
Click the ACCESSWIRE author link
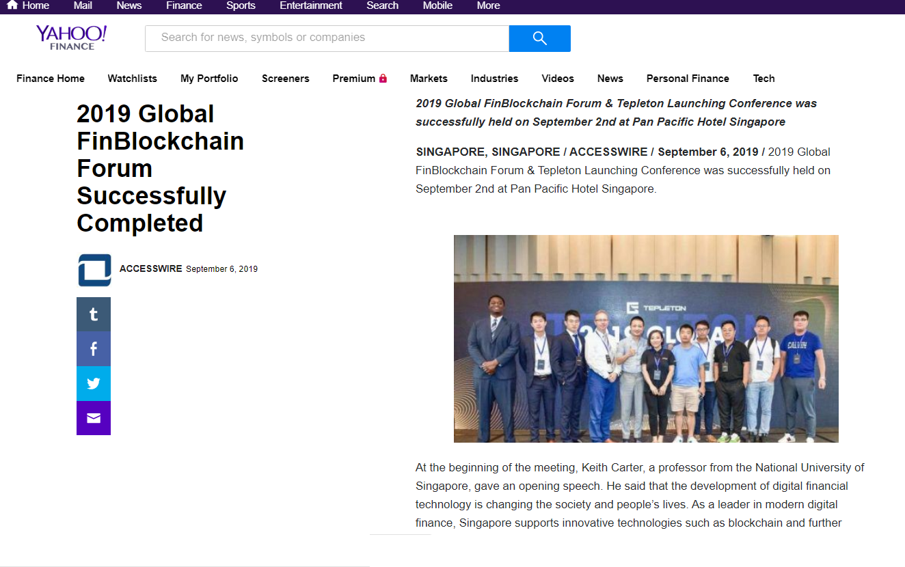coord(150,268)
